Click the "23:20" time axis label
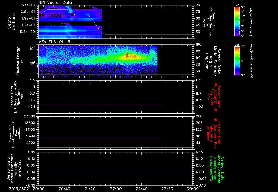278x192 pixels. tap(167, 189)
